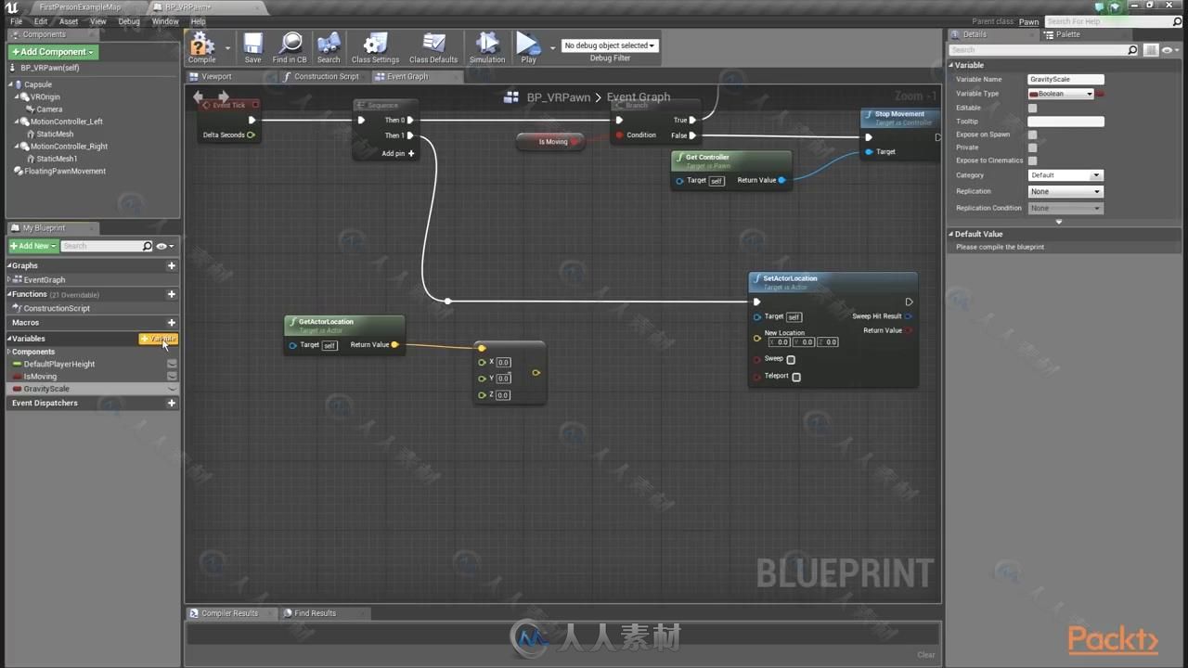Launch Play from the toolbar
The image size is (1188, 668).
pos(528,47)
